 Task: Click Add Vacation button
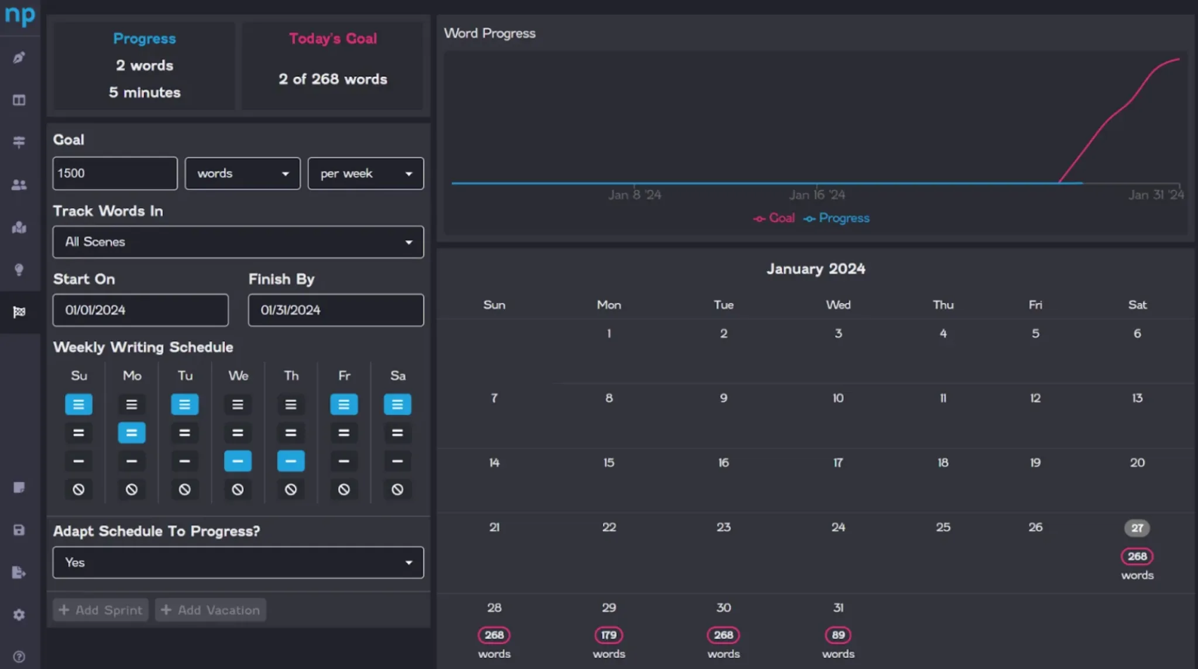[211, 610]
